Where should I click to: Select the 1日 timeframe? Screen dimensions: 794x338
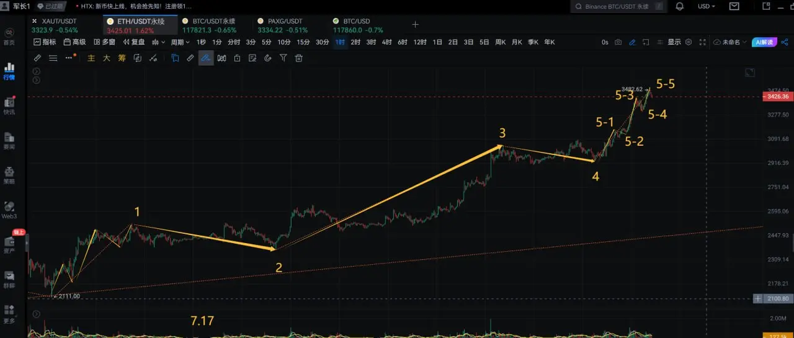tap(437, 42)
